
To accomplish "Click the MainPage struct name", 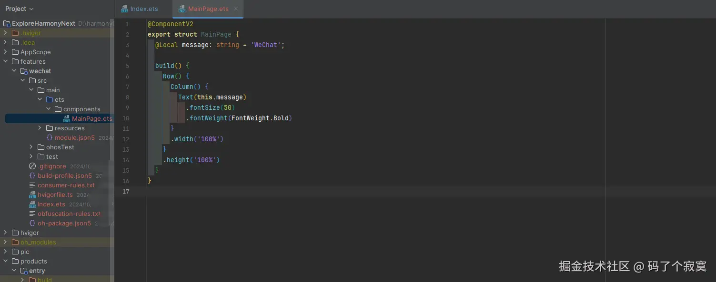I will click(x=216, y=34).
